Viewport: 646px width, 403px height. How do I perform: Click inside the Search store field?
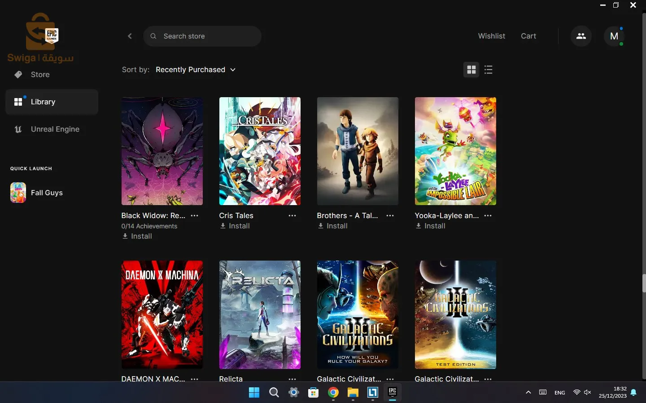[x=202, y=36]
